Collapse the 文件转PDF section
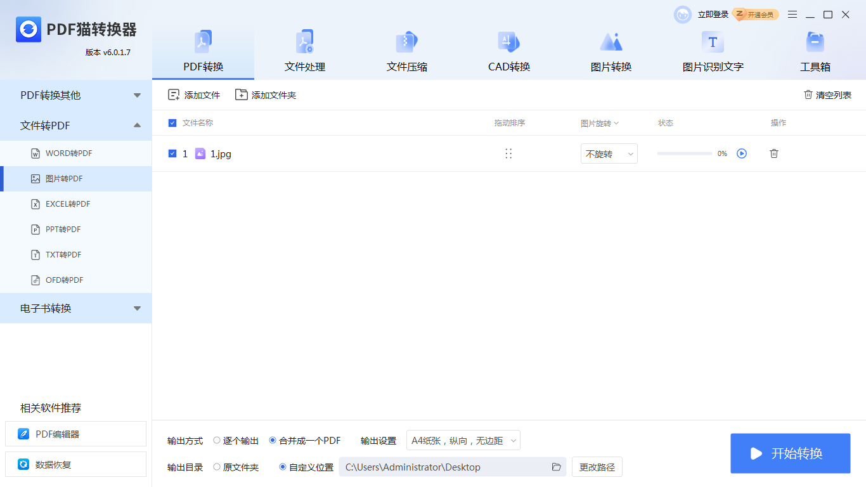Image resolution: width=866 pixels, height=487 pixels. (76, 126)
